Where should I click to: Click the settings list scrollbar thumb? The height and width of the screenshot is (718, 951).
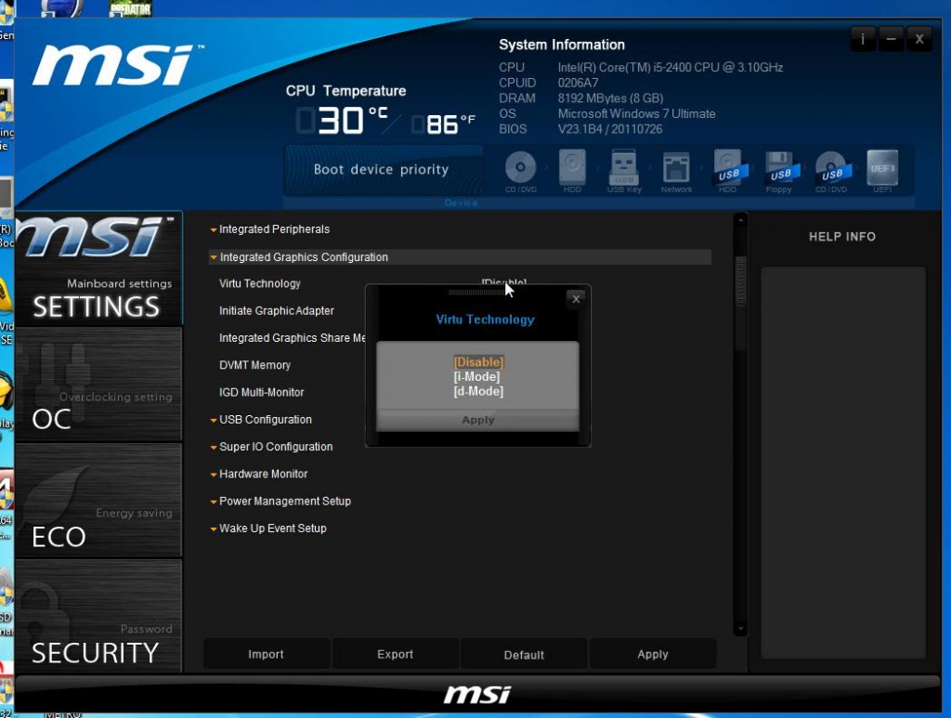pyautogui.click(x=740, y=303)
